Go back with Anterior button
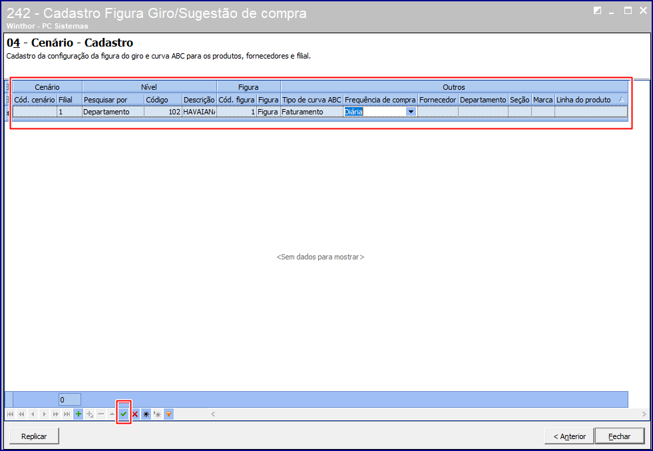Viewport: 653px width, 451px height. point(569,436)
